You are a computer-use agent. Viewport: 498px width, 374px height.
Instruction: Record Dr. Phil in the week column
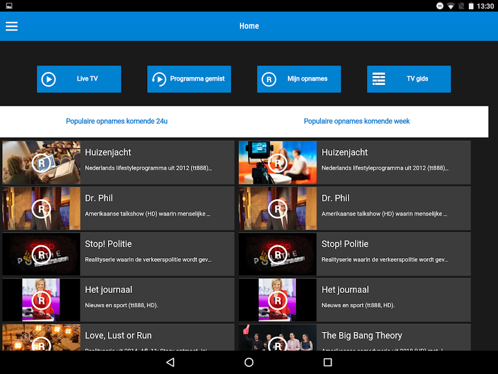(277, 209)
